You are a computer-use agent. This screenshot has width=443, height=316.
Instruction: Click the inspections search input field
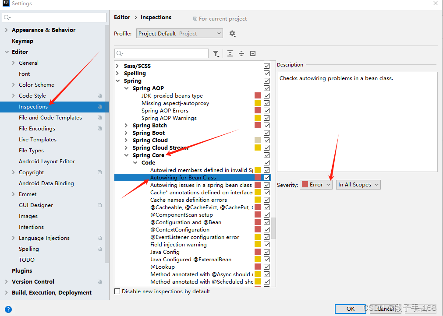coord(161,53)
